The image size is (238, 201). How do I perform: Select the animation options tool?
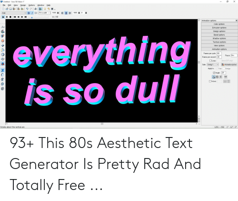click(3, 64)
